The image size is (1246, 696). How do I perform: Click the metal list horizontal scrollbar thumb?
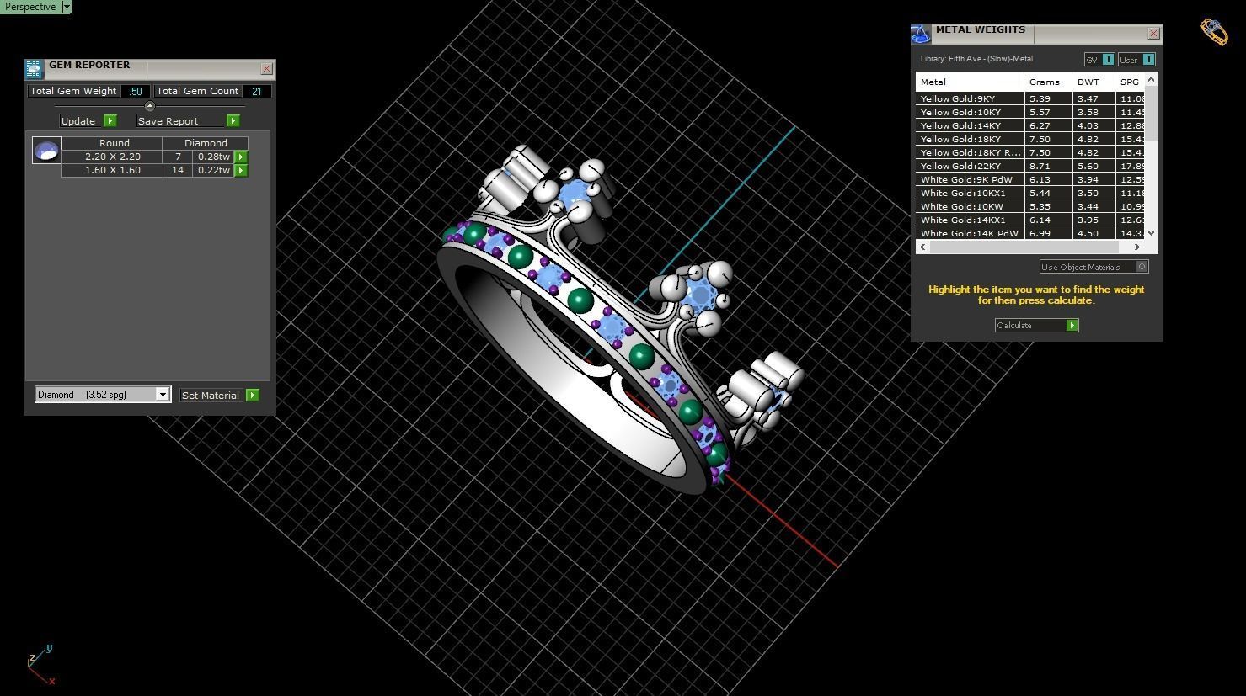point(1024,247)
